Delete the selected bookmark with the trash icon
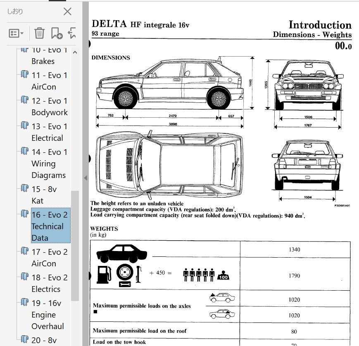359x346 pixels. coord(39,33)
